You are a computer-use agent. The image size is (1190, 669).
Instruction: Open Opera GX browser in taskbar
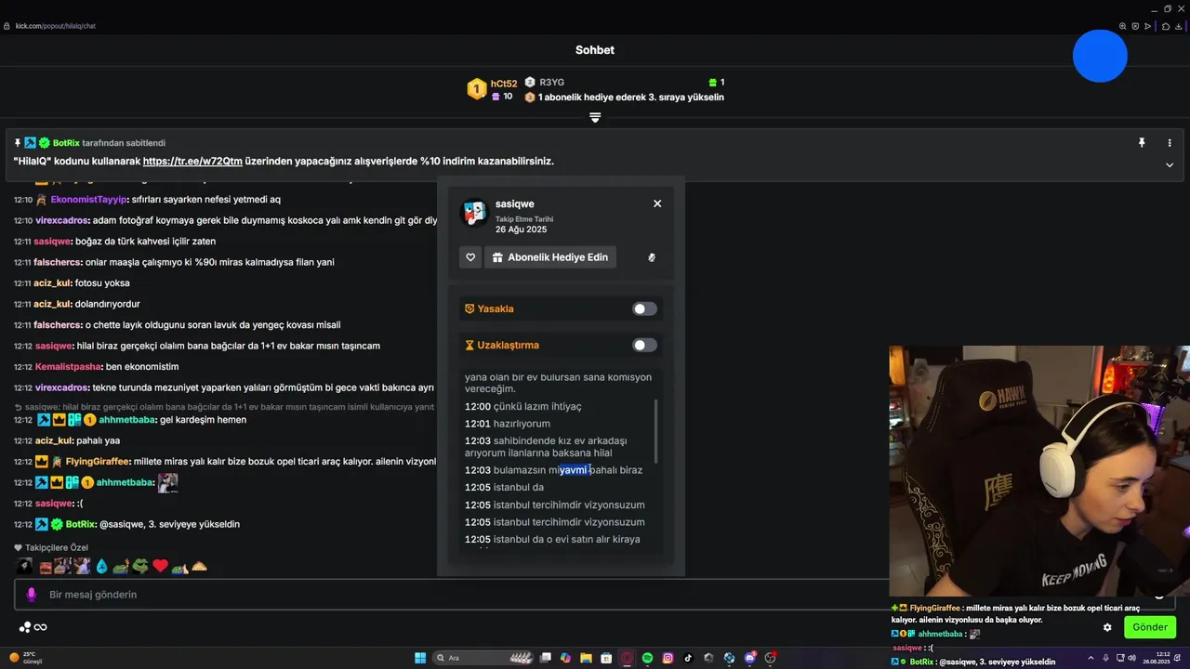pos(627,658)
